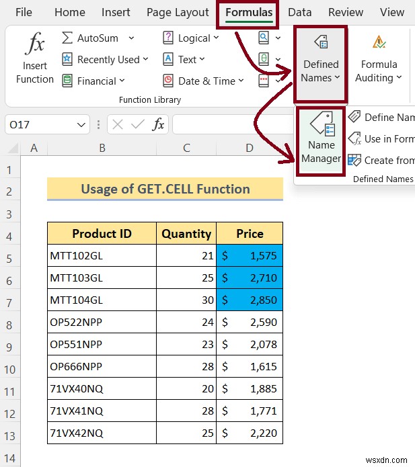
Task: Click the formula bar cancel X icon
Action: pos(118,124)
